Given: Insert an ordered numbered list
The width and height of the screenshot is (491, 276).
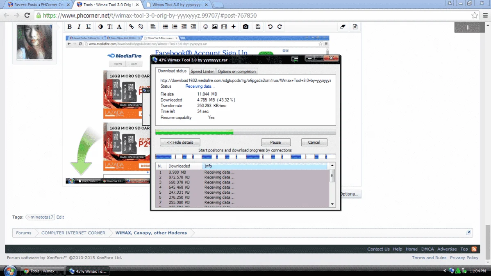Looking at the screenshot, I should coord(175,27).
